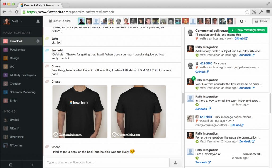Click the search magnifier icon
272x168 pixels.
241,21
